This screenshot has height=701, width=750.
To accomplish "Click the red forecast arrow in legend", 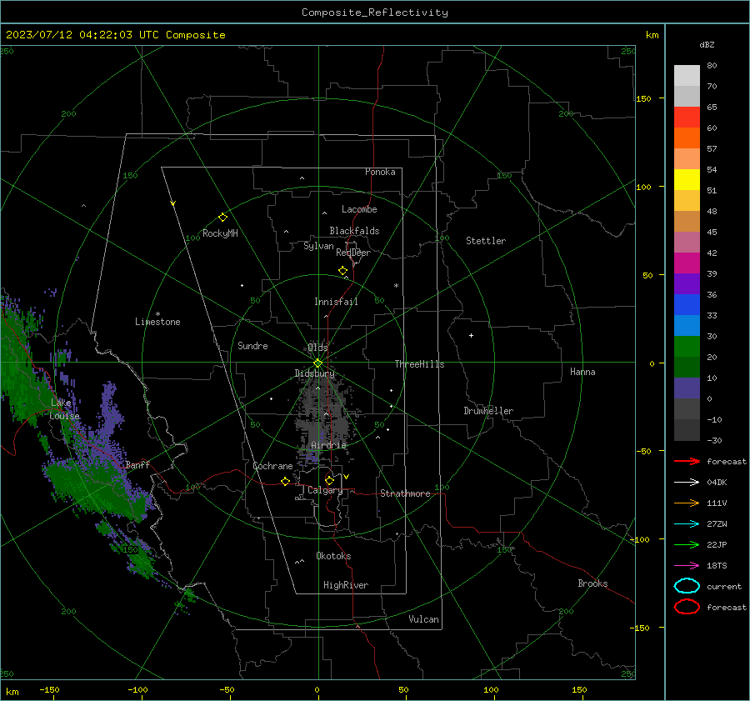I will tap(687, 461).
